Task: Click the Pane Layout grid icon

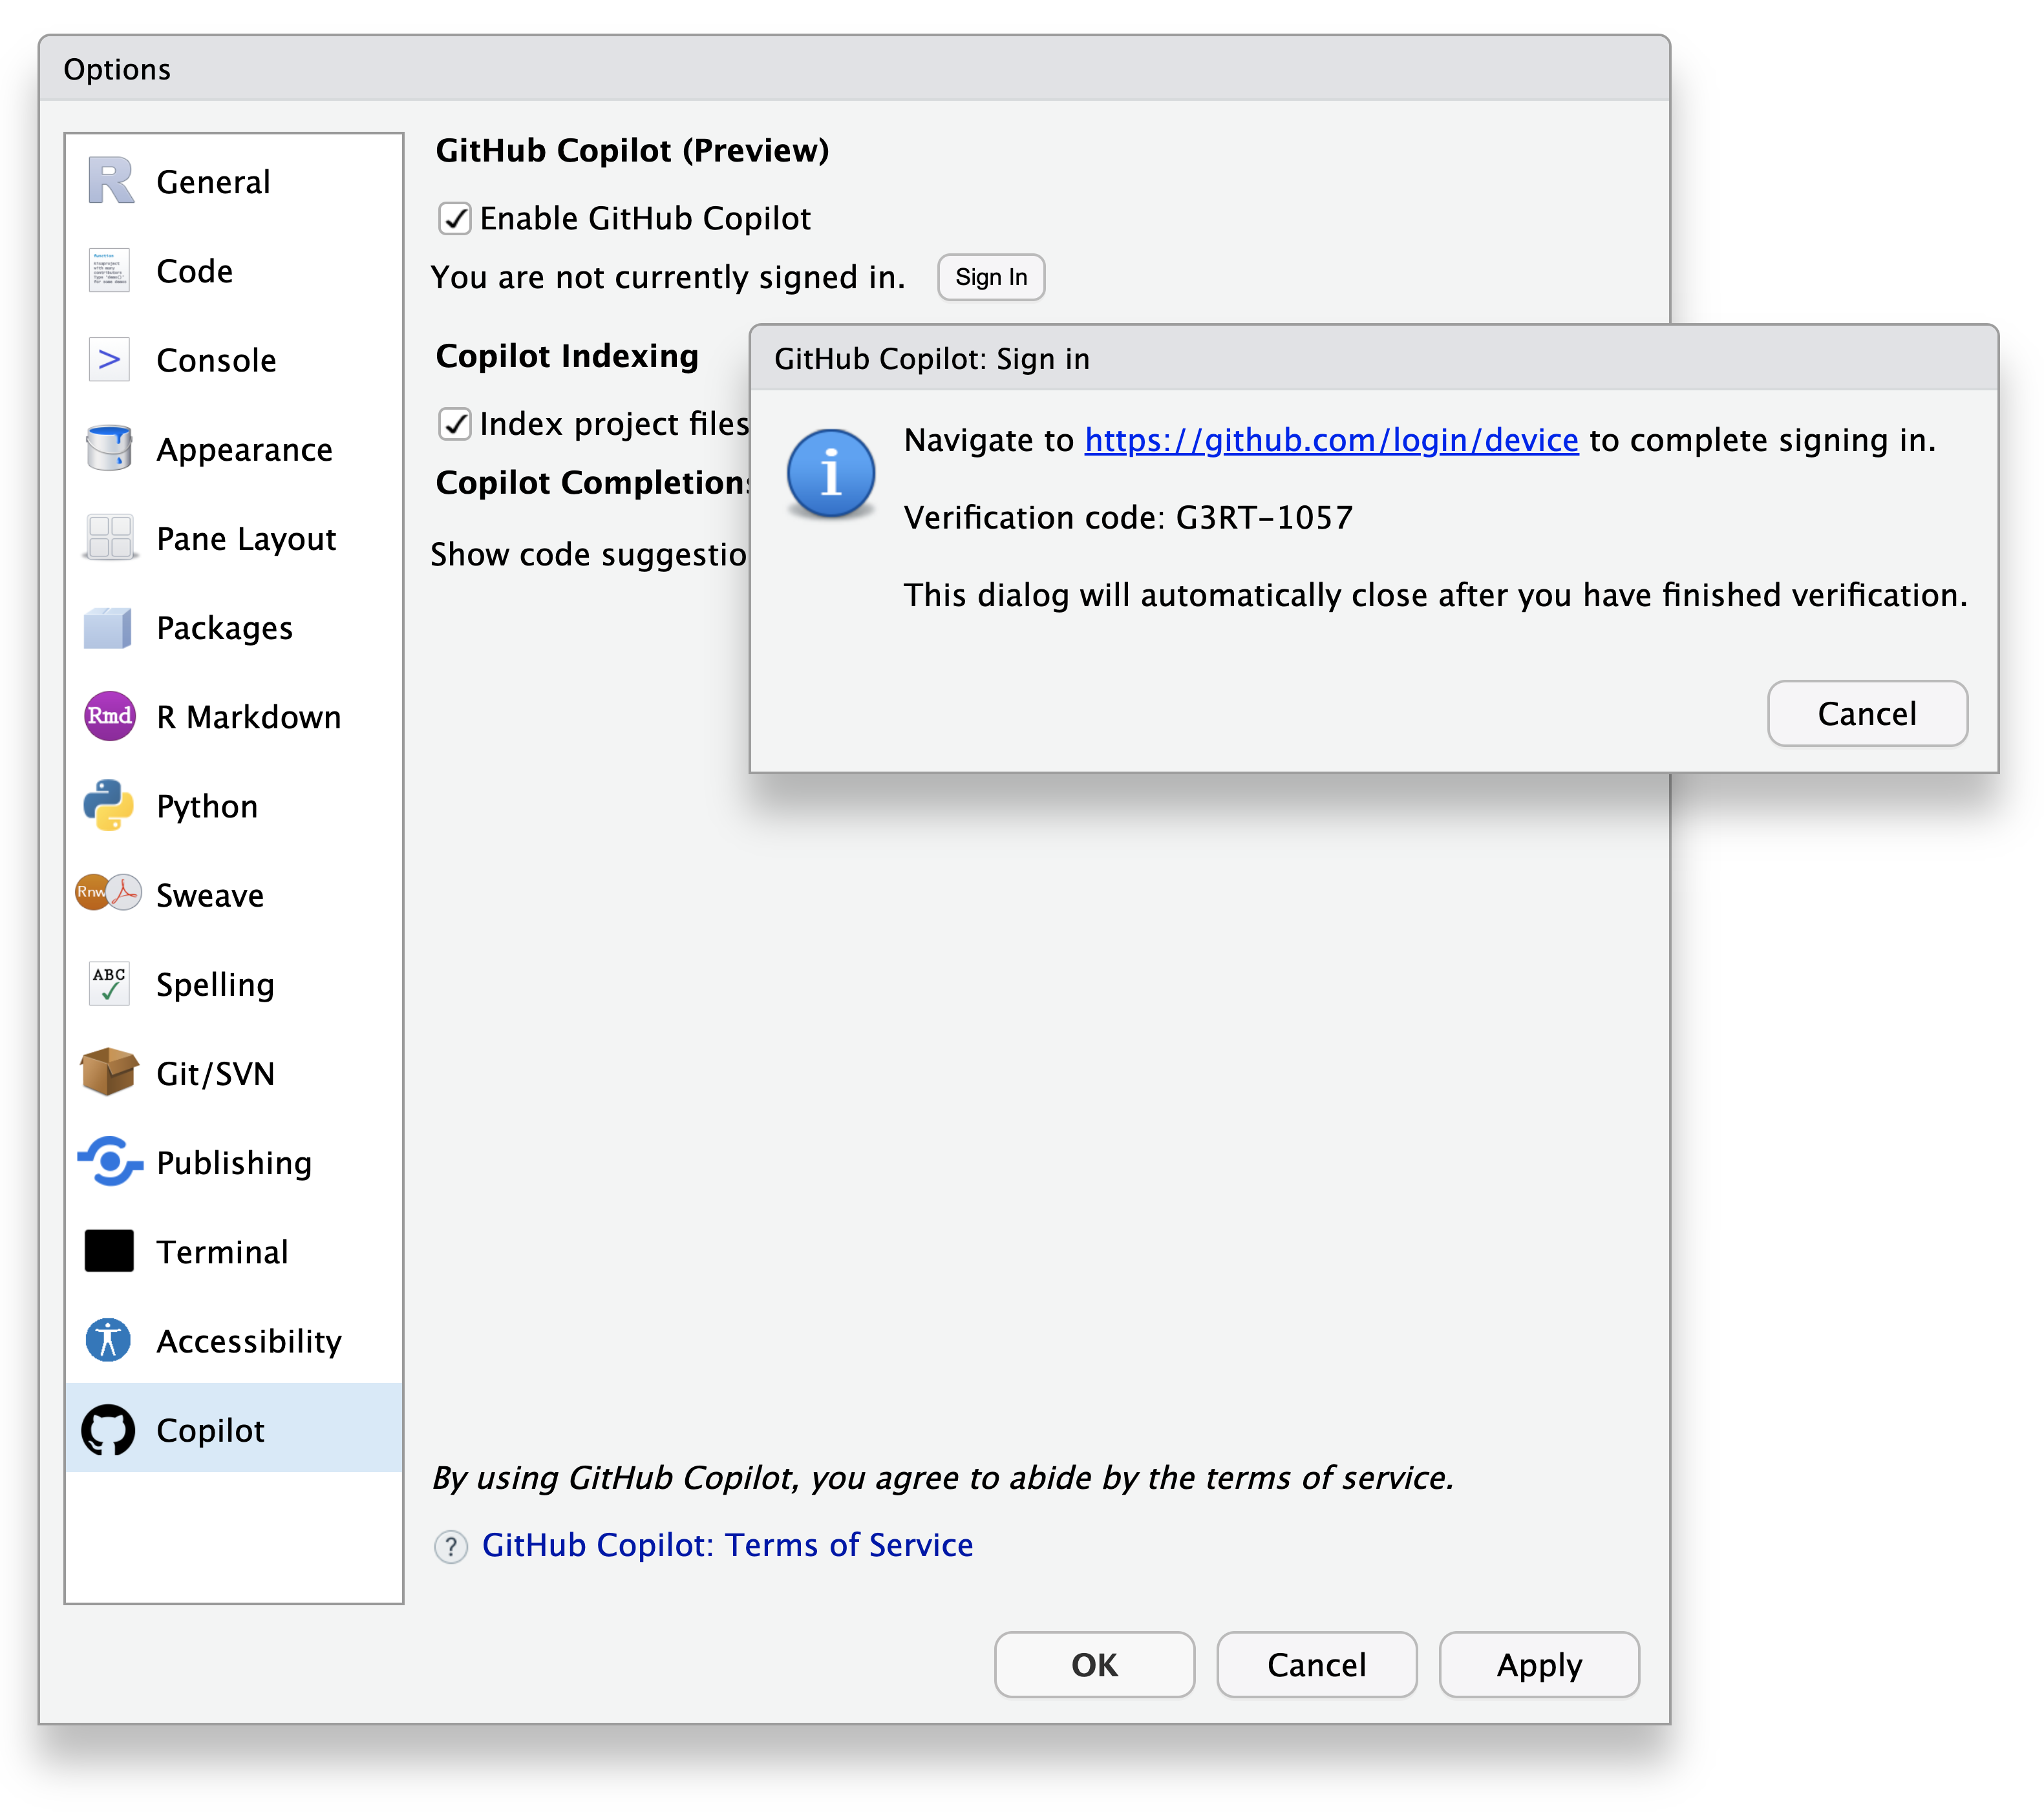Action: [x=109, y=538]
